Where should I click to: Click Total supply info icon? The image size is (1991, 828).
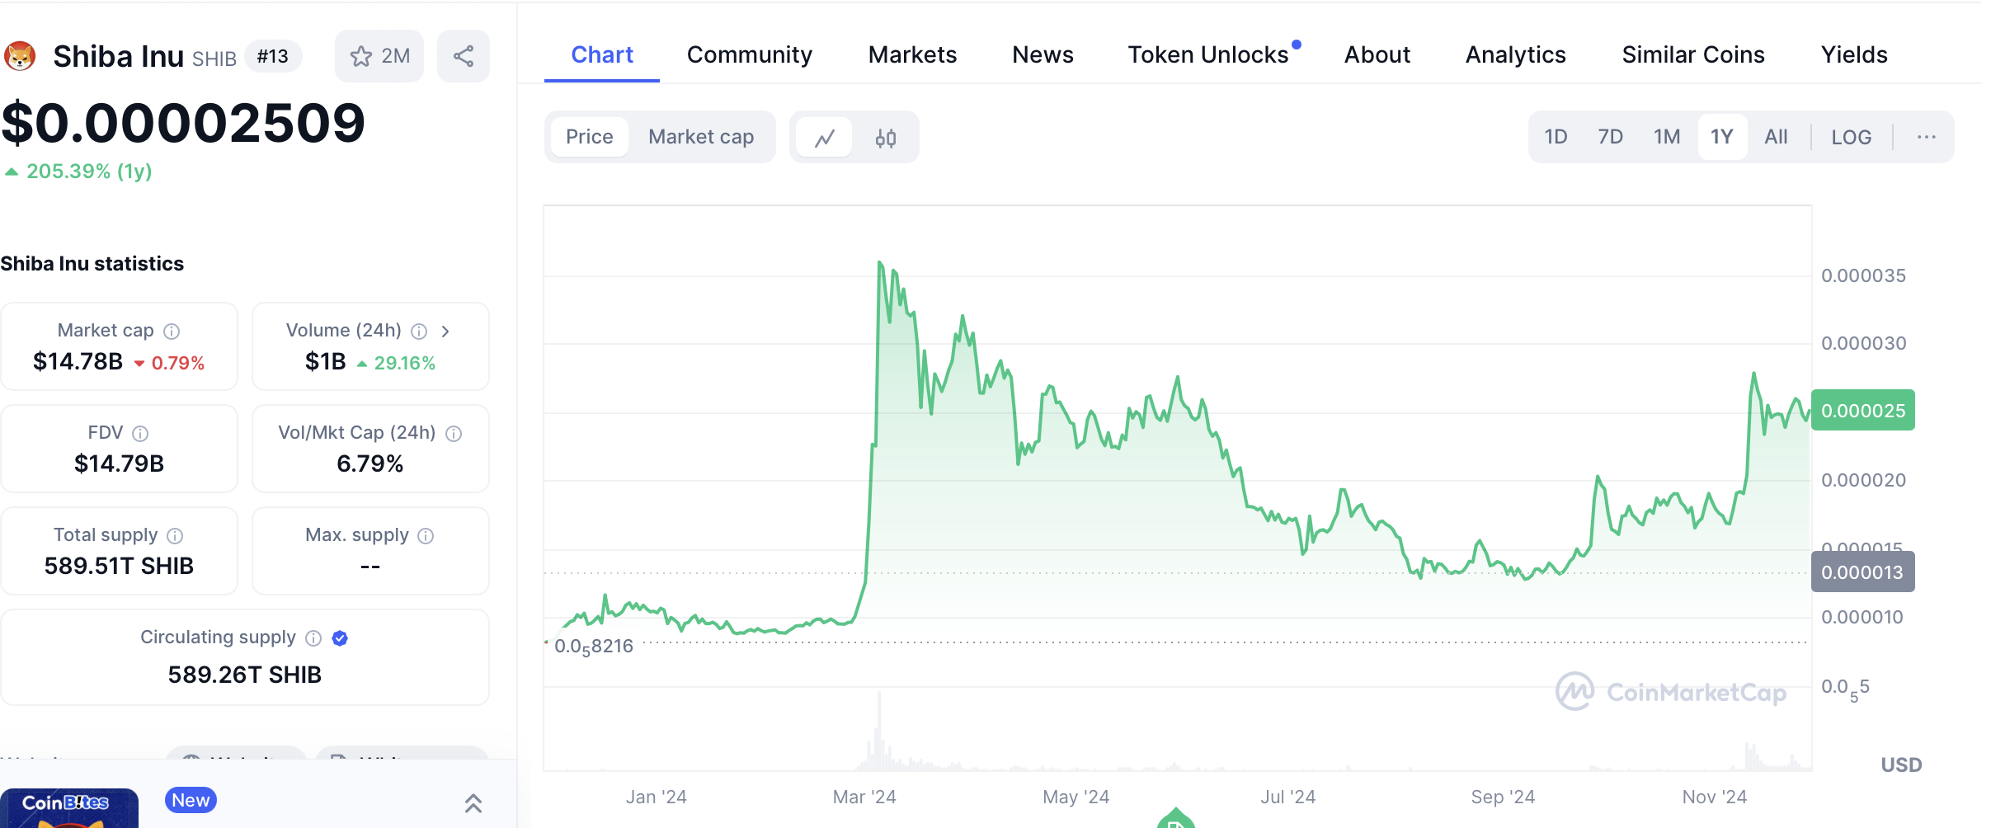(175, 536)
